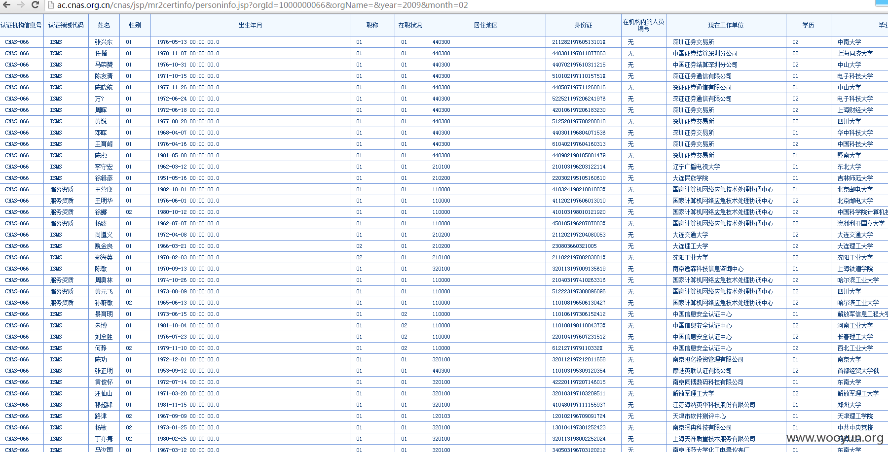This screenshot has height=452, width=888.
Task: Click the 学历 column header
Action: (808, 25)
